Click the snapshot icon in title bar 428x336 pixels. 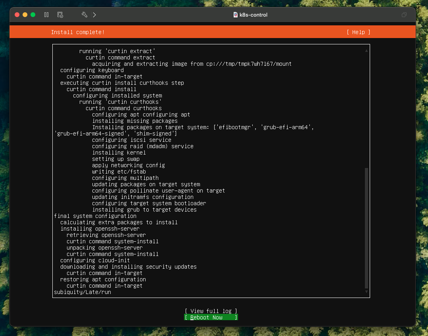(x=60, y=15)
